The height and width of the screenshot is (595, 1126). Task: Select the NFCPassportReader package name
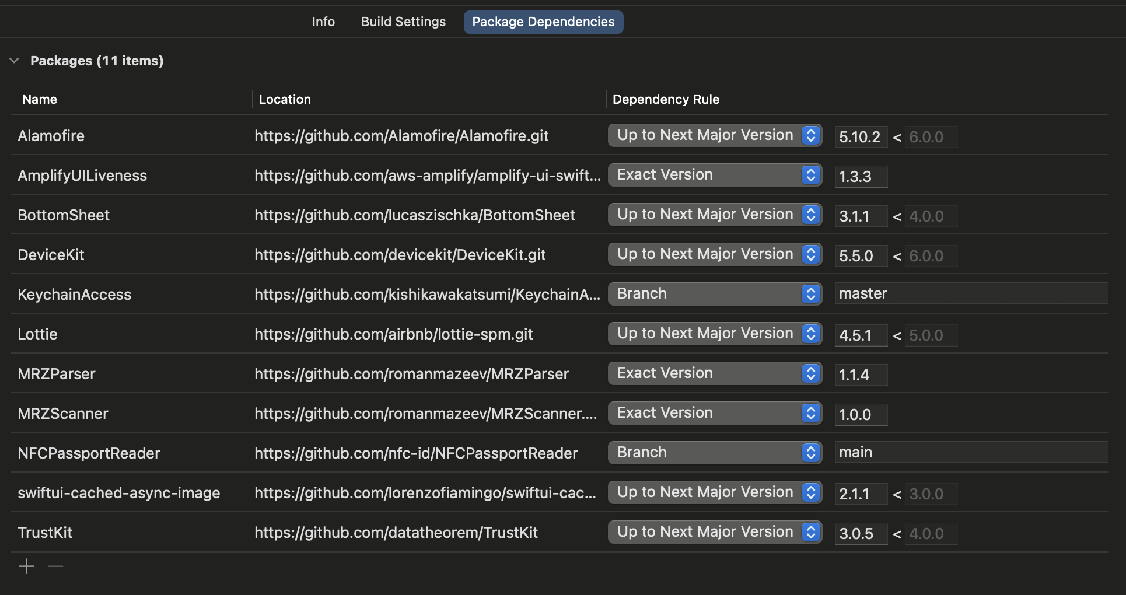click(89, 453)
